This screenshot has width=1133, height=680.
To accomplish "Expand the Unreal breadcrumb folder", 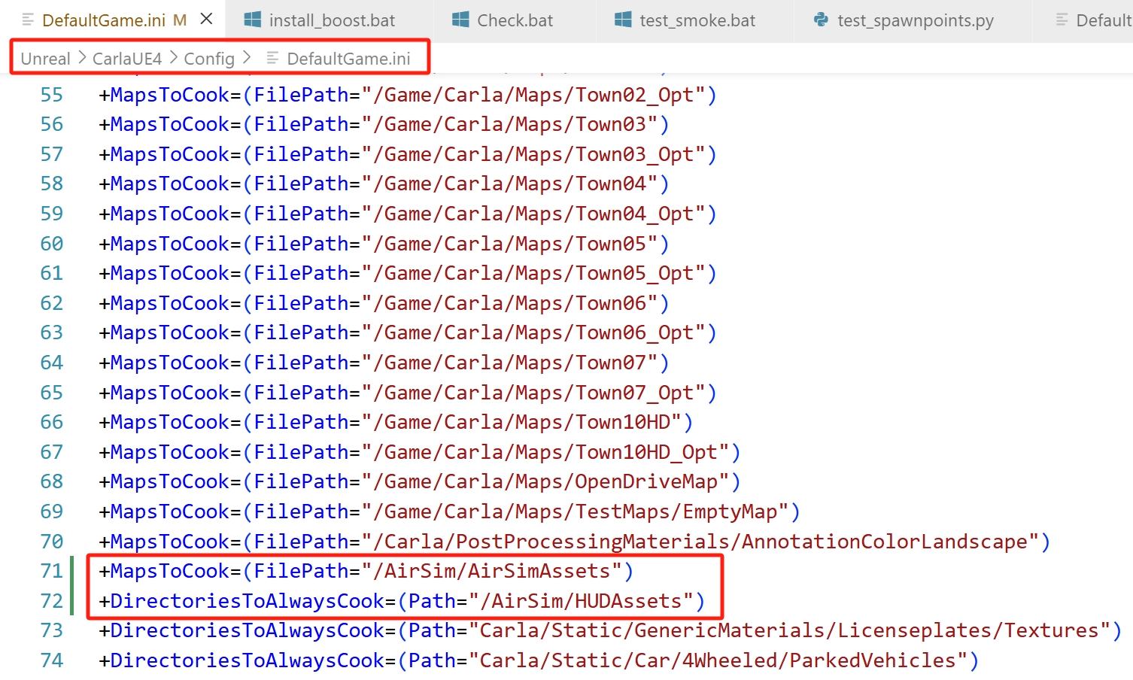I will (x=45, y=59).
